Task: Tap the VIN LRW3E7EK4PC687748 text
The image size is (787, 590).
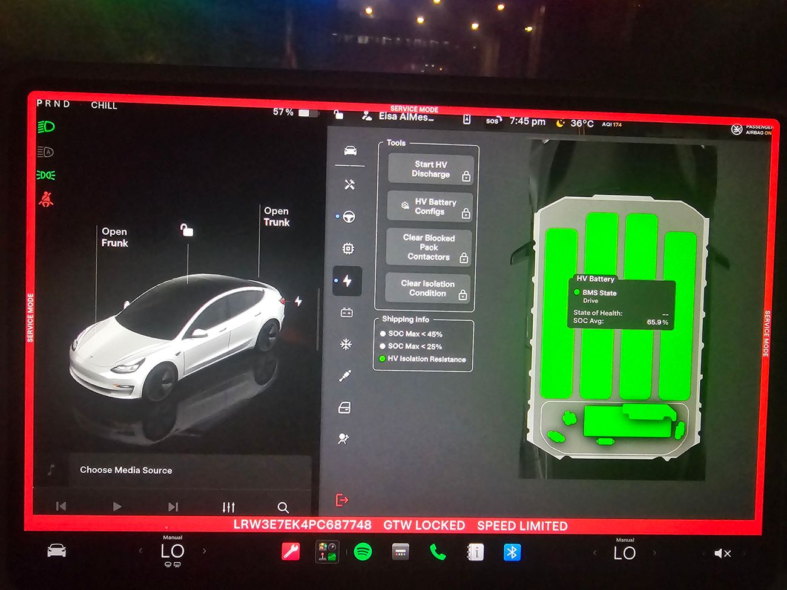Action: (302, 525)
